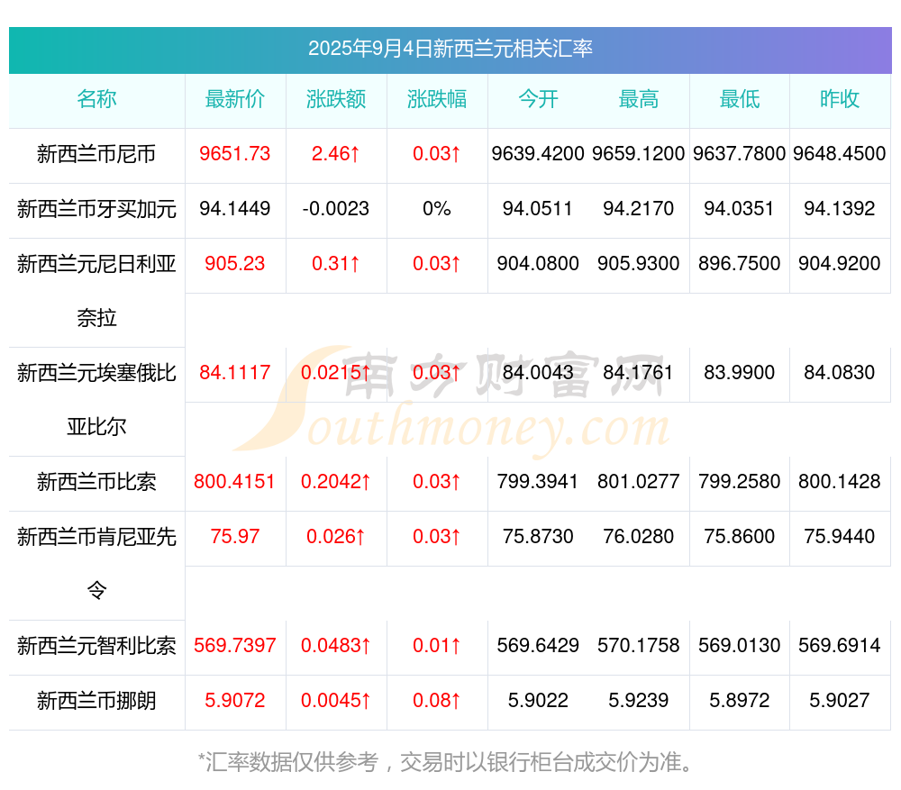Select the 新西兰币牙买加元 row name
Viewport: 901px width, 790px height.
coord(96,209)
